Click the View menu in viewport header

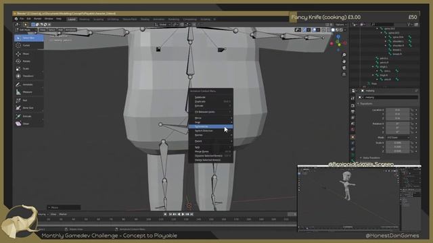[x=43, y=30]
